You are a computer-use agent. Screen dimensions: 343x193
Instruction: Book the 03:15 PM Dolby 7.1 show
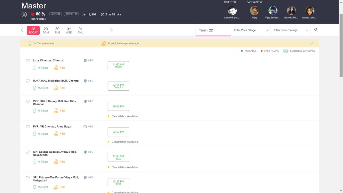118,86
